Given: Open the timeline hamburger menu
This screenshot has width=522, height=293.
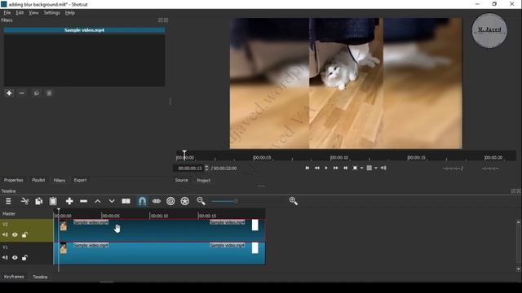Looking at the screenshot, I should (8, 201).
